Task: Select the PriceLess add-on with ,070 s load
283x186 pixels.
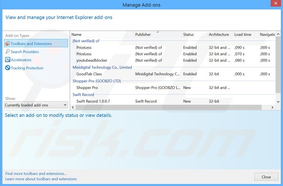Action: (x=173, y=54)
